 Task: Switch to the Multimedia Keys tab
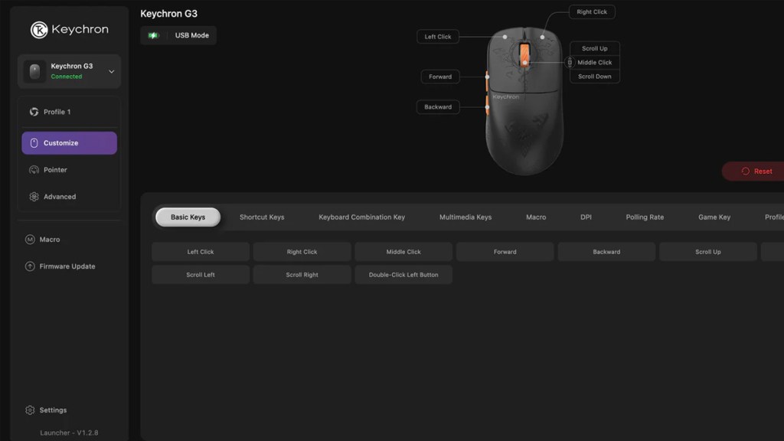[x=465, y=217]
